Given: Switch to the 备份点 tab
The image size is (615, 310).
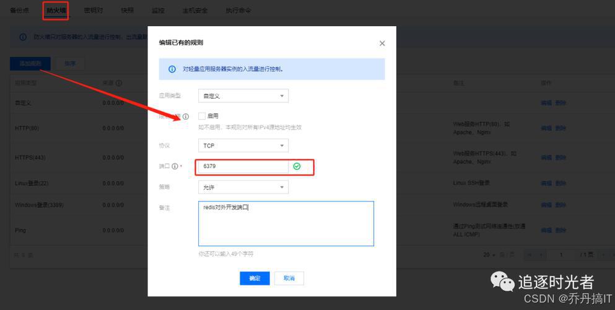Looking at the screenshot, I should click(20, 11).
